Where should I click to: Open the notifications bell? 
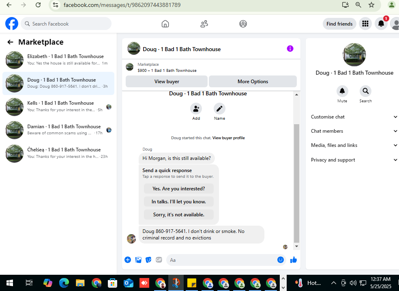coord(381,24)
